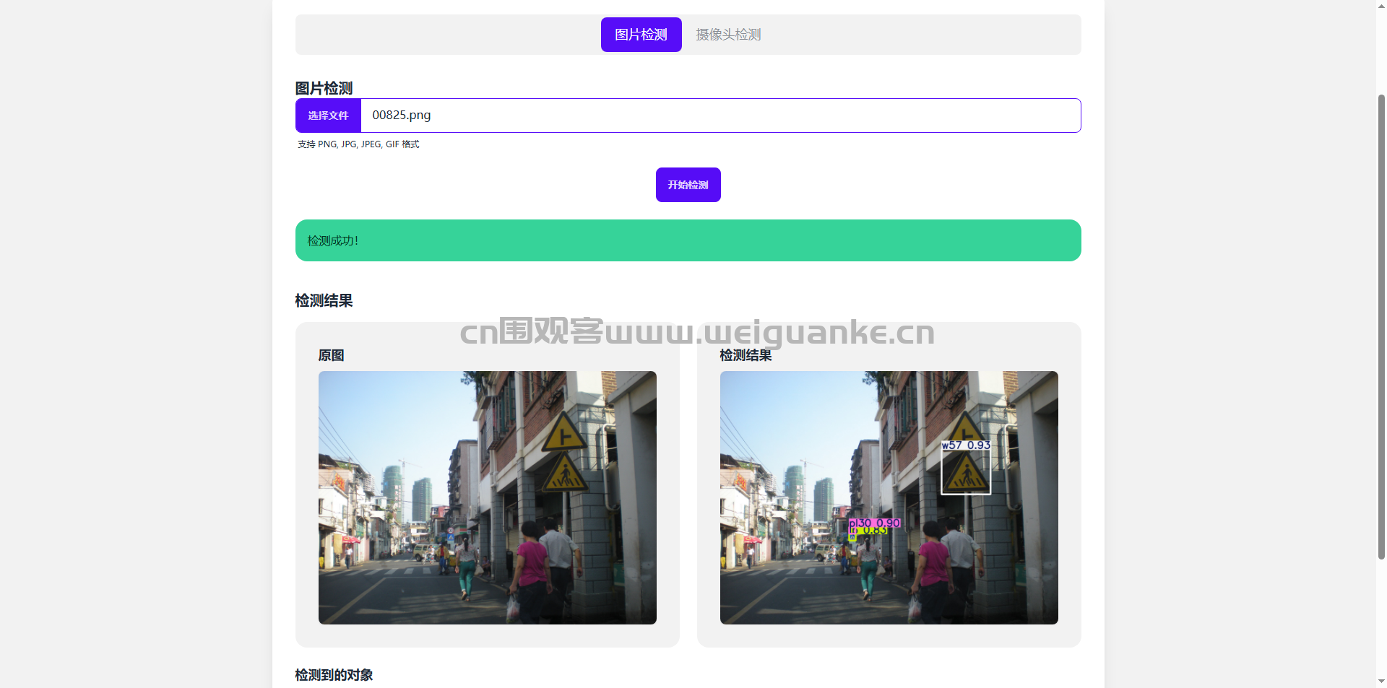Viewport: 1387px width, 688px height.
Task: Click the 检测到的对象 heading
Action: coord(334,675)
